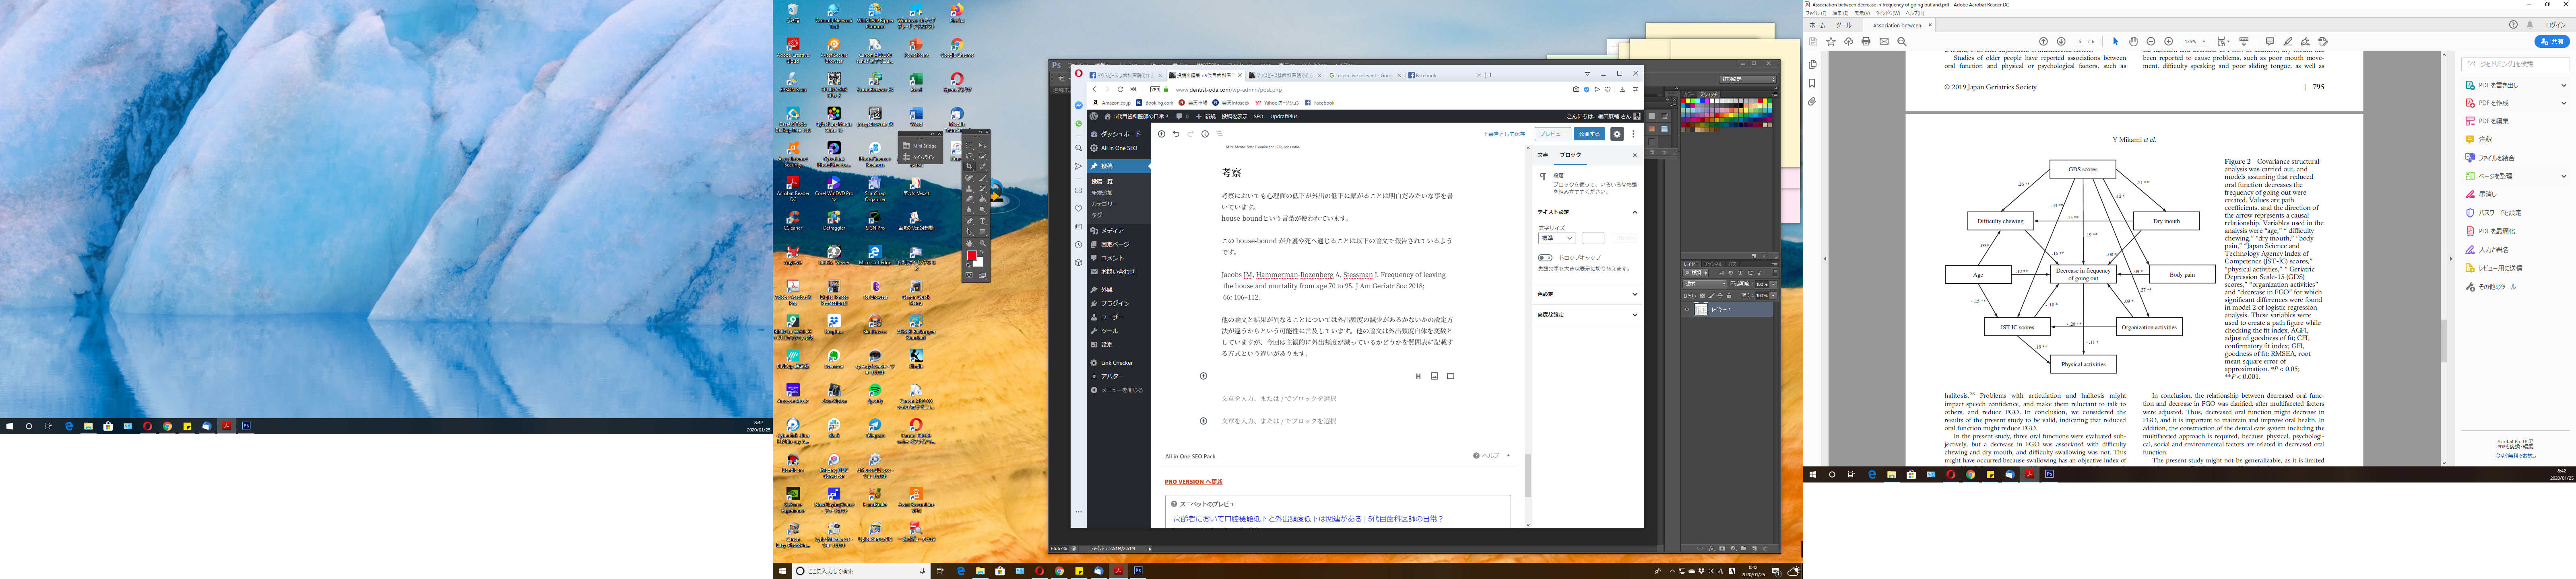Open page thumbnails panel in Acrobat
2576x579 pixels.
point(1812,65)
